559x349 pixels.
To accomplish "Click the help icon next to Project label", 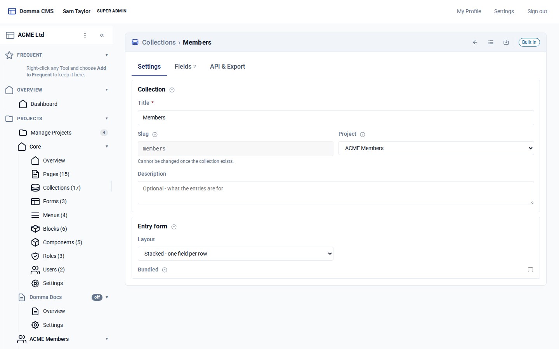I will [x=363, y=135].
